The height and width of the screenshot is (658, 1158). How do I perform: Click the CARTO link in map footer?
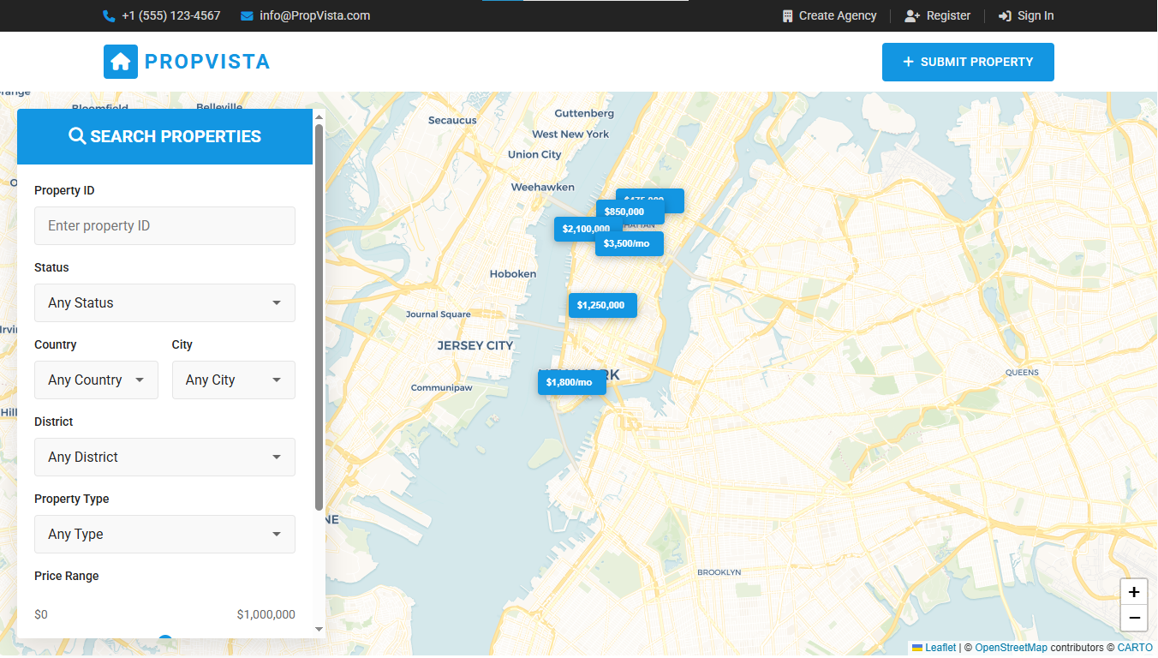click(1135, 647)
